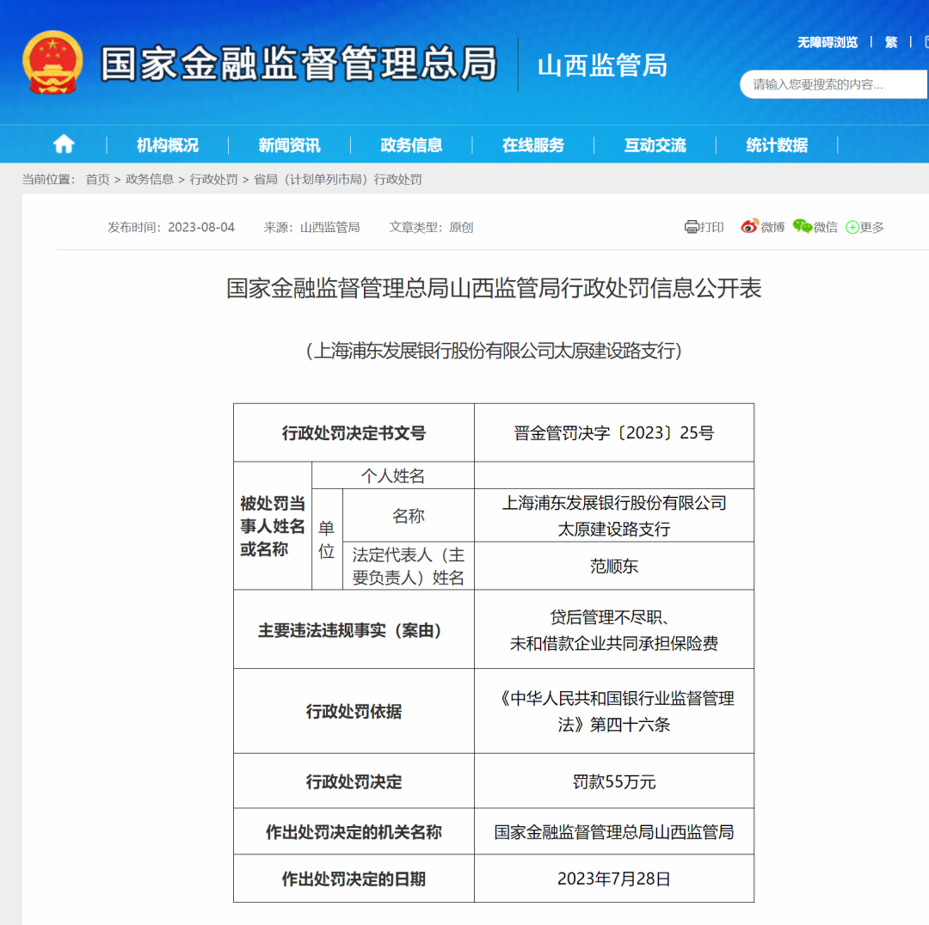Go to the home page icon

[x=64, y=144]
